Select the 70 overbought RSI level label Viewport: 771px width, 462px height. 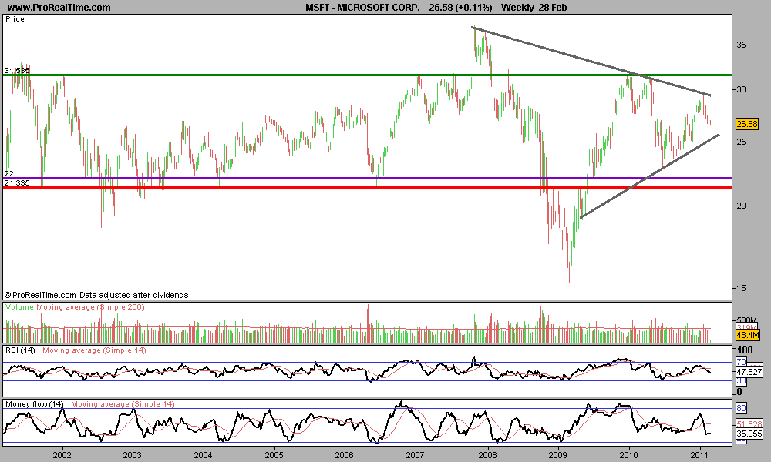tap(741, 363)
